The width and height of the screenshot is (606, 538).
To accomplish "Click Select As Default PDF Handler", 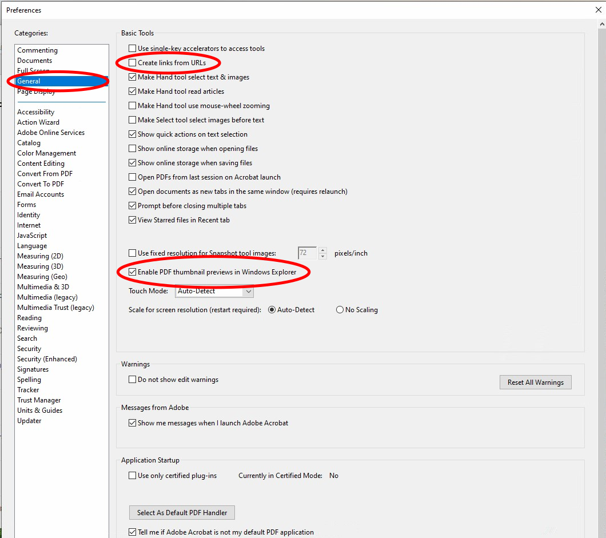I will click(x=182, y=513).
